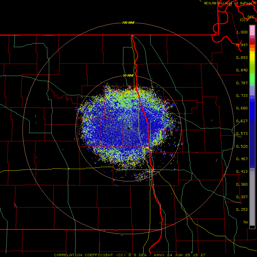The height and width of the screenshot is (257, 257).
Task: Pick the 0.573 scale value
Action: click(242, 134)
